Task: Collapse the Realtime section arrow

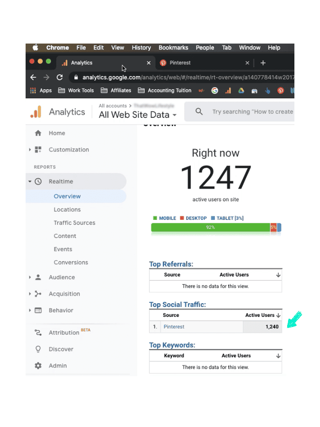Action: [30, 181]
